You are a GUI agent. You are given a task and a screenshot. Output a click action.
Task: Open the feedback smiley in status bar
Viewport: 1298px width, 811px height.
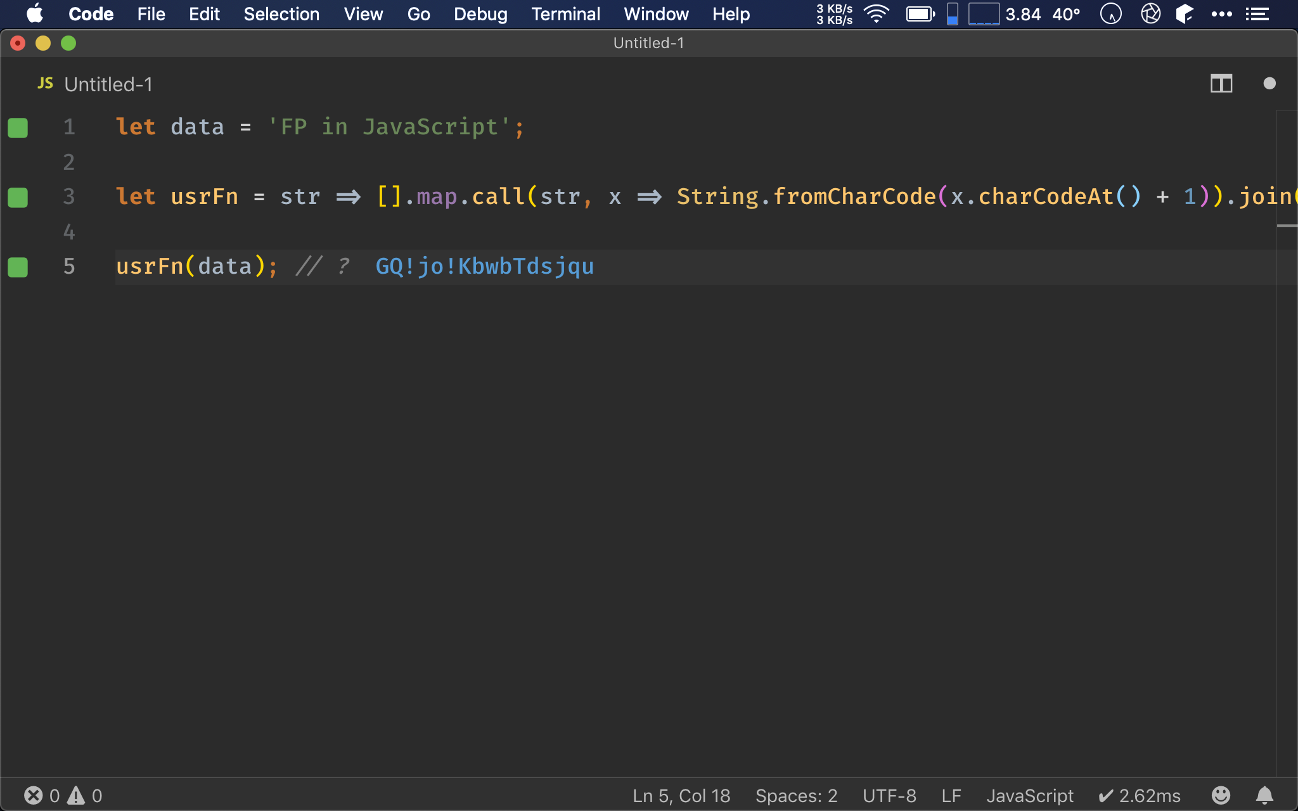tap(1221, 795)
